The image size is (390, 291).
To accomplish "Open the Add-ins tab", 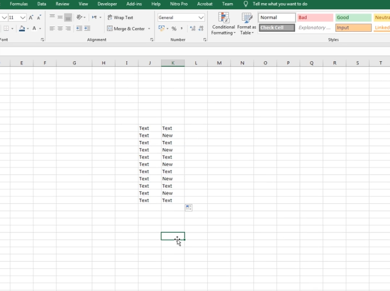I will (x=134, y=4).
